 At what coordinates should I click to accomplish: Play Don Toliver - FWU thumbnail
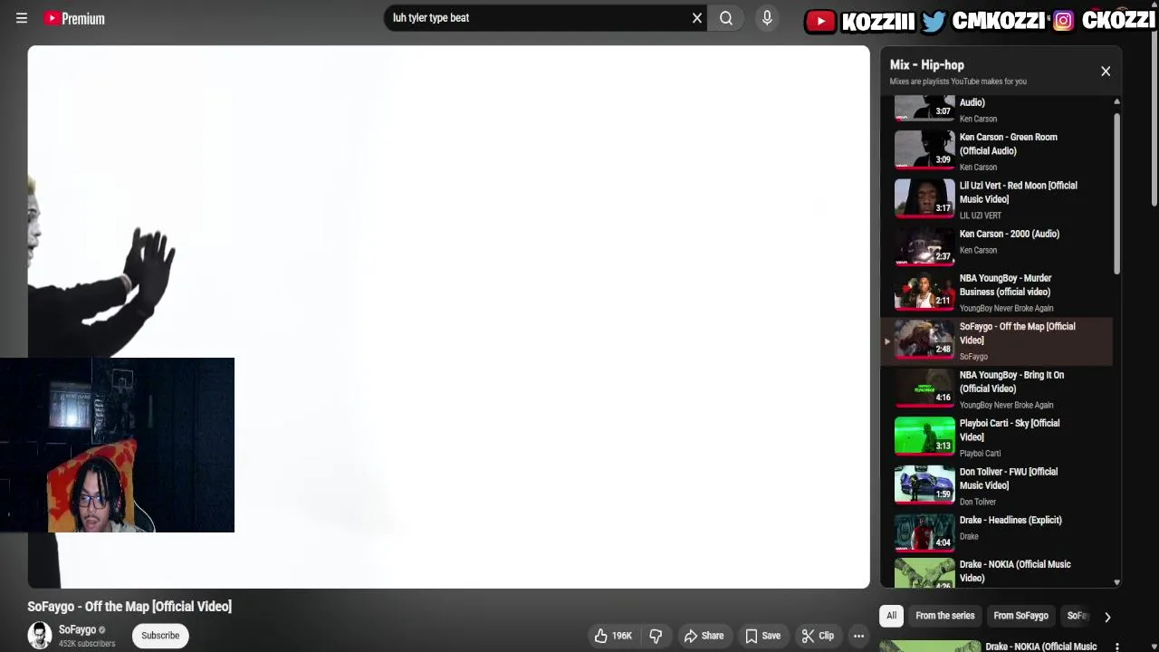(924, 484)
